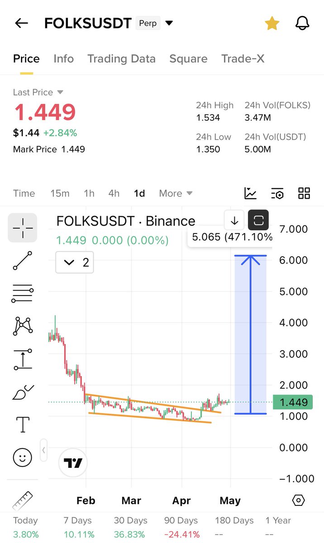This screenshot has width=324, height=543.
Task: Click the 24h High value 1.534
Action: click(208, 118)
